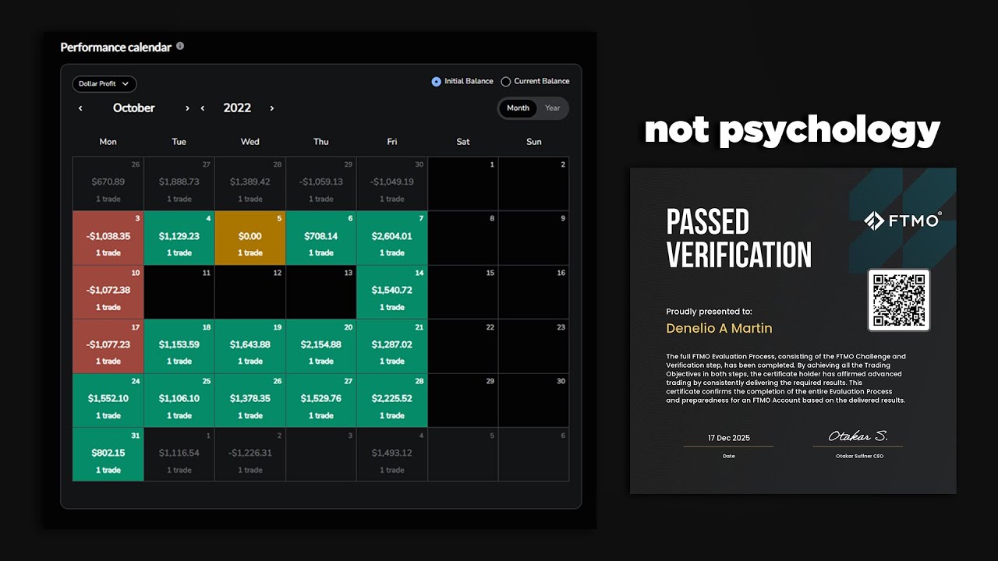Advance to the month after October
Image resolution: width=998 pixels, height=561 pixels.
pos(187,108)
